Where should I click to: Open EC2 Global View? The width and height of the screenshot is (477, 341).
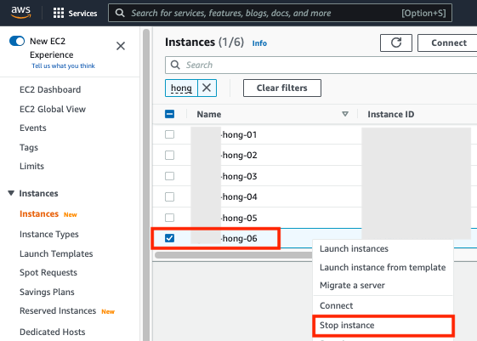[x=53, y=109]
